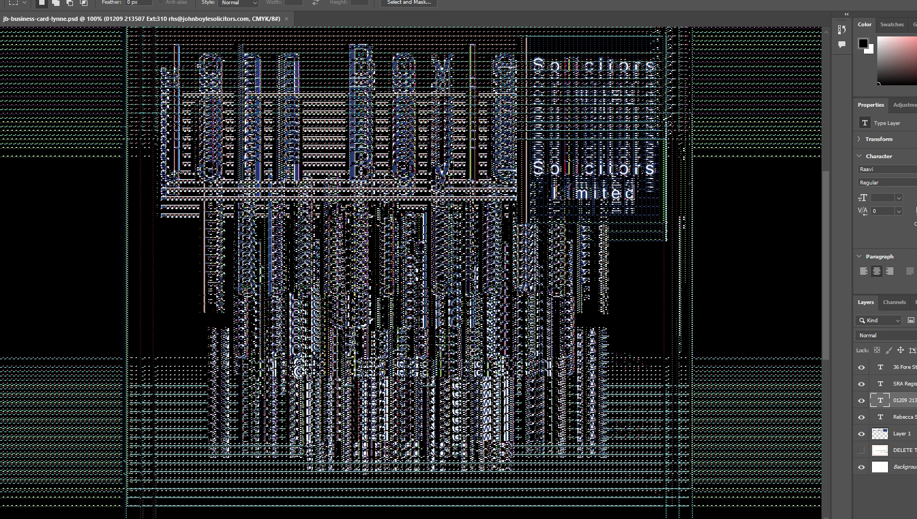Open the layer blend mode Normal dropdown
Viewport: 917px width, 519px height.
click(886, 336)
